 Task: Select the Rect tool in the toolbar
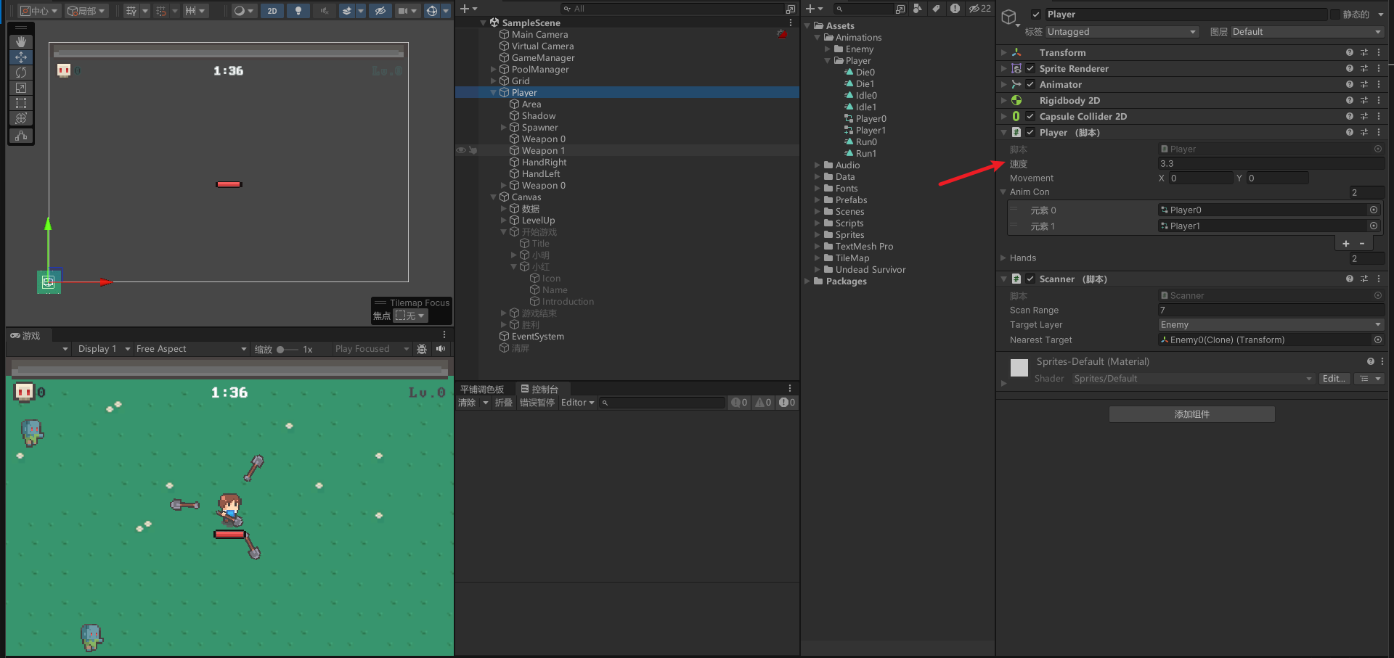click(x=21, y=102)
